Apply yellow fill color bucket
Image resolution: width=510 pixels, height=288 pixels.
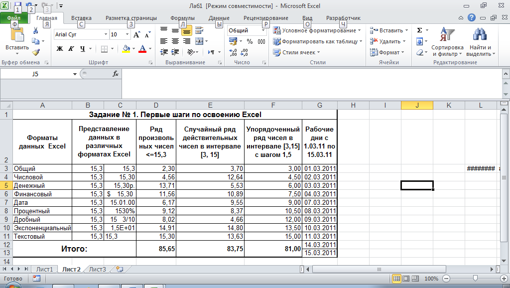point(126,49)
